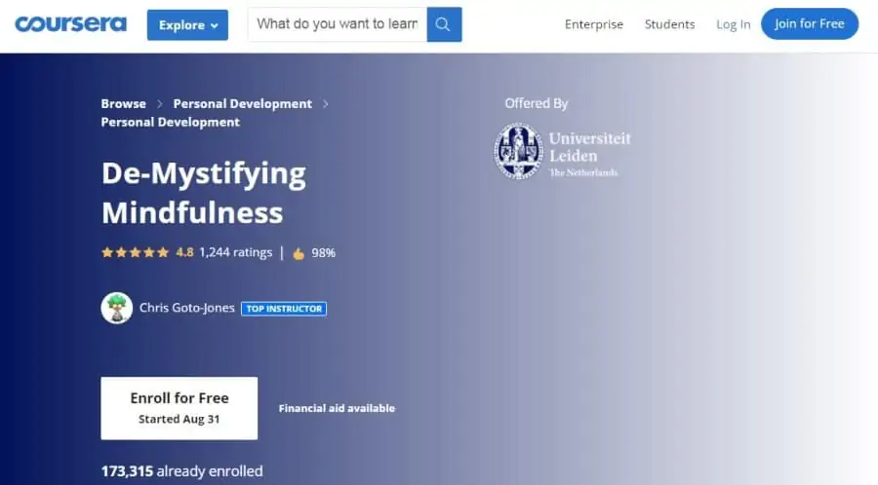Click the '173,315 already enrolled' text
878x485 pixels.
181,471
